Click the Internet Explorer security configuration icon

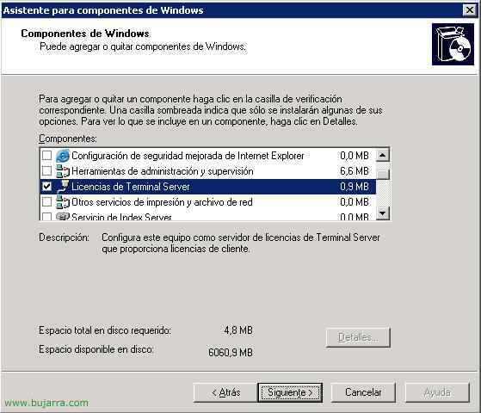coord(63,156)
